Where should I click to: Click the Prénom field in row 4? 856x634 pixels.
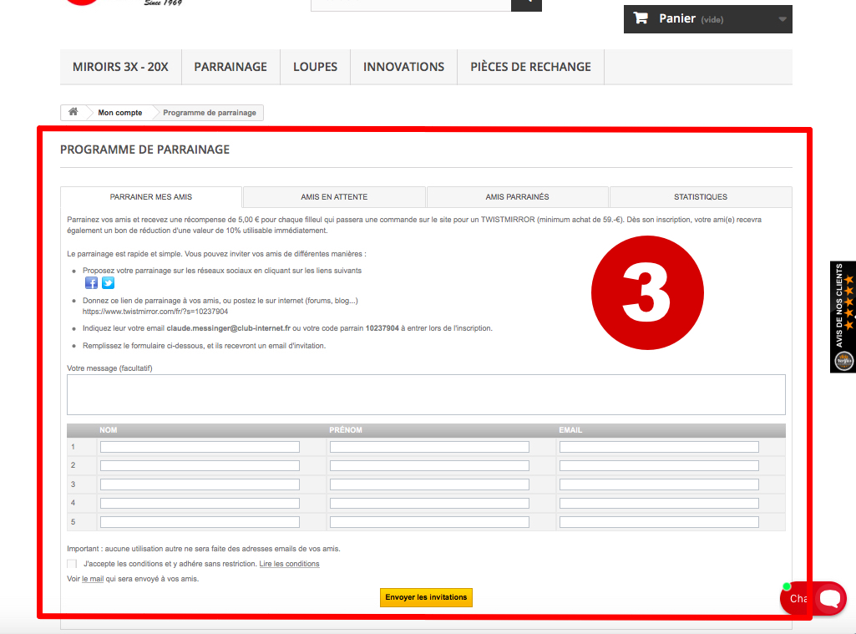(429, 503)
